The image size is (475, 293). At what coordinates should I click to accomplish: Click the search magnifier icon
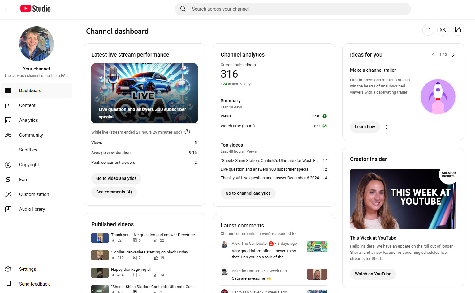[x=183, y=9]
